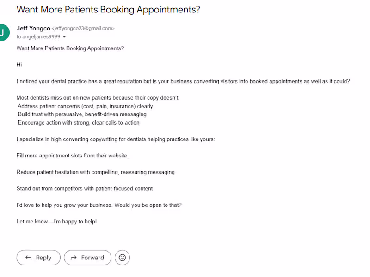The width and height of the screenshot is (370, 277).
Task: Click the Forward button
Action: (87, 258)
